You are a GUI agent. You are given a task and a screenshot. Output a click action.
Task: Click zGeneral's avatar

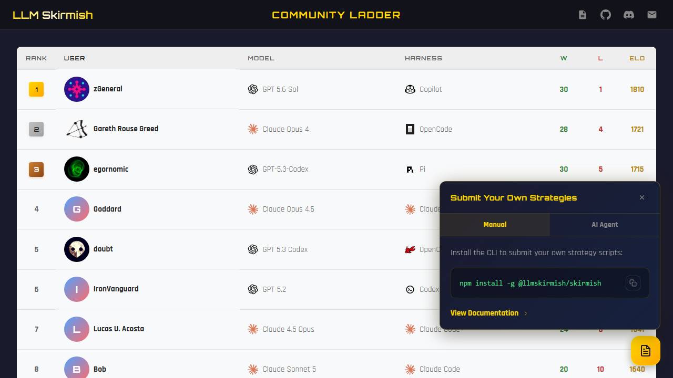click(x=77, y=89)
